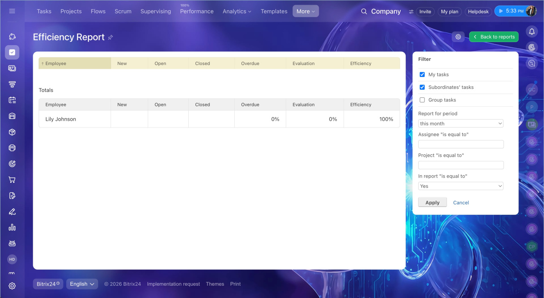Open report settings gear icon
This screenshot has width=544, height=298.
[458, 37]
